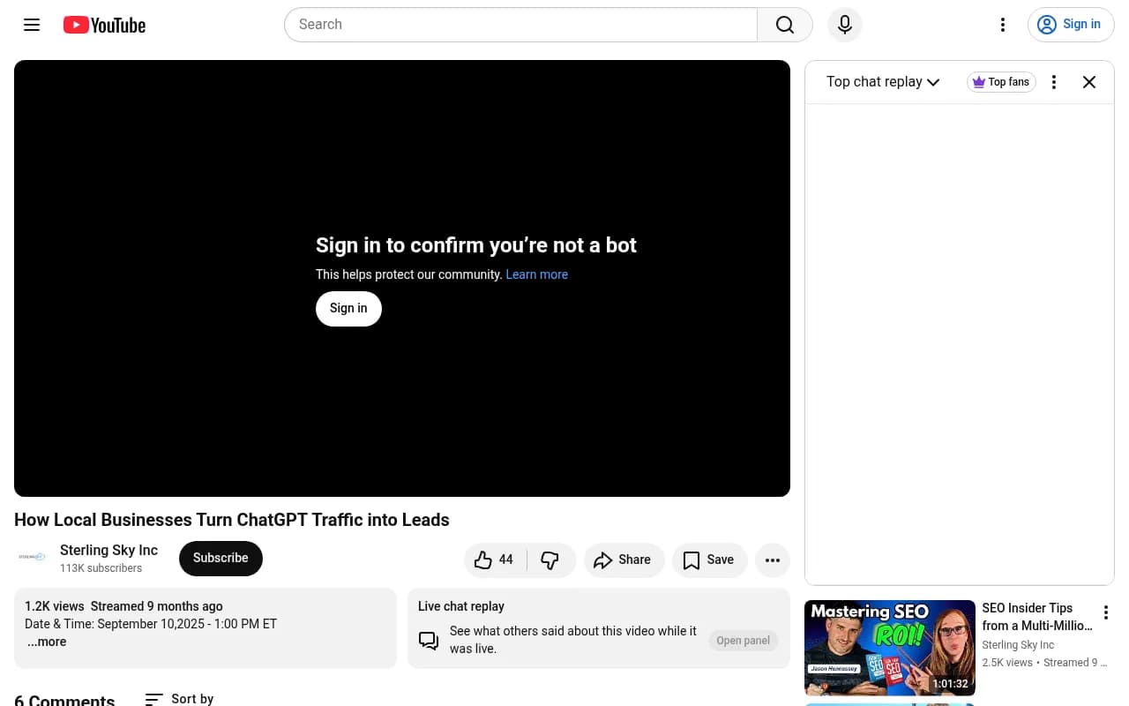Open the Sort by comments menu
The width and height of the screenshot is (1129, 706).
click(x=179, y=699)
